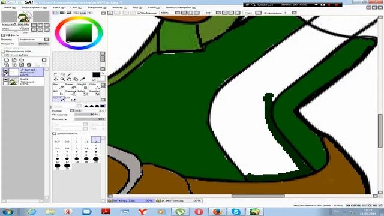Open the Файл menu

point(10,8)
